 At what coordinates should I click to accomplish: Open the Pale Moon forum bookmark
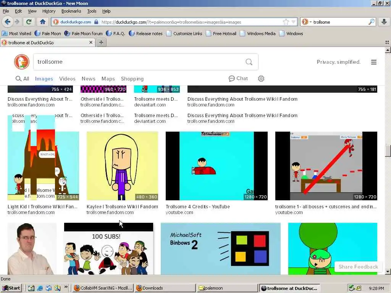click(84, 34)
